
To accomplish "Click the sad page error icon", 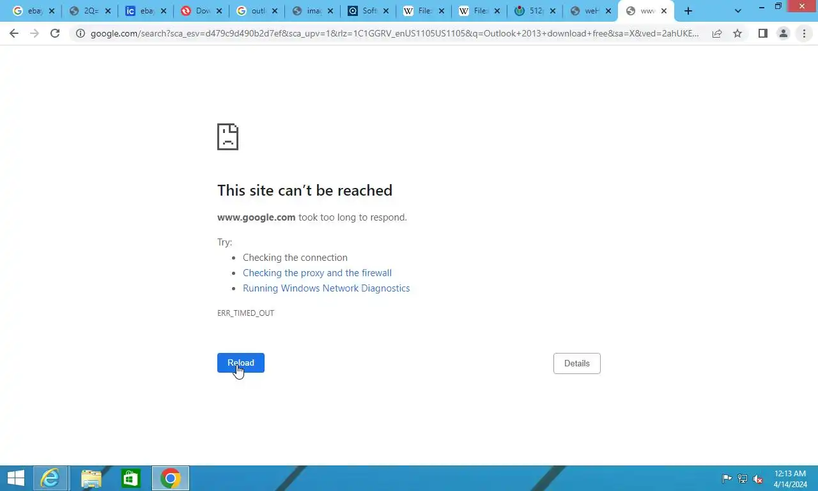I will [x=228, y=137].
